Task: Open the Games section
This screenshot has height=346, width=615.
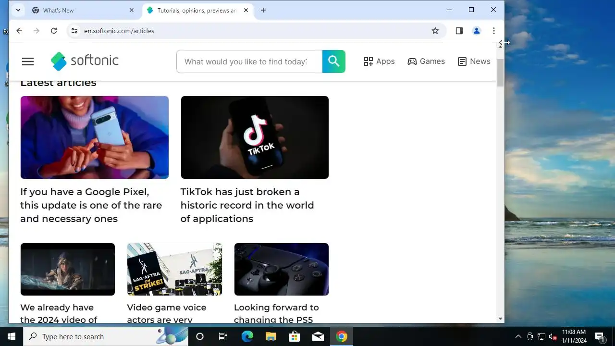Action: click(x=426, y=62)
